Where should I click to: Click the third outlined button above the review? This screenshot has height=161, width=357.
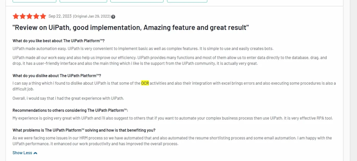coord(137,1)
